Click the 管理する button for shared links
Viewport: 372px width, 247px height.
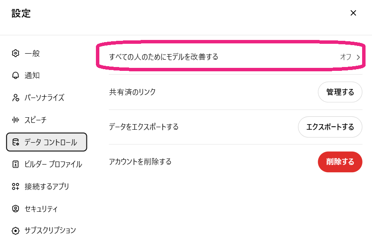(340, 92)
